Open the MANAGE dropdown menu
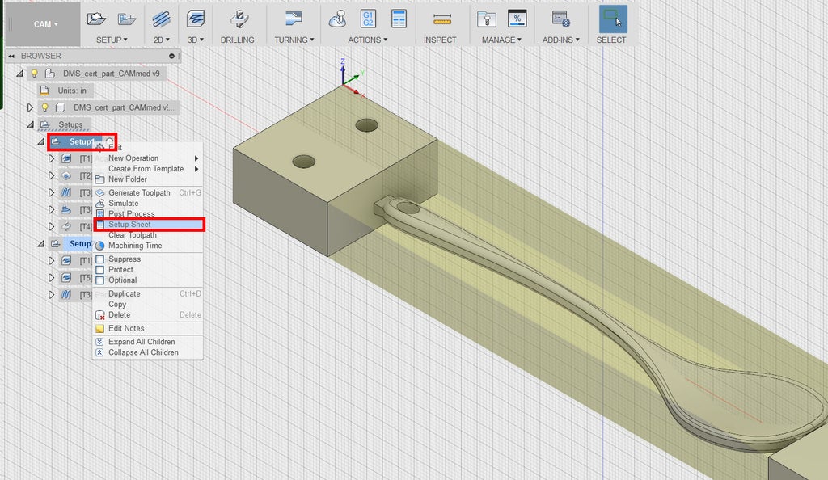828x480 pixels. (x=501, y=40)
